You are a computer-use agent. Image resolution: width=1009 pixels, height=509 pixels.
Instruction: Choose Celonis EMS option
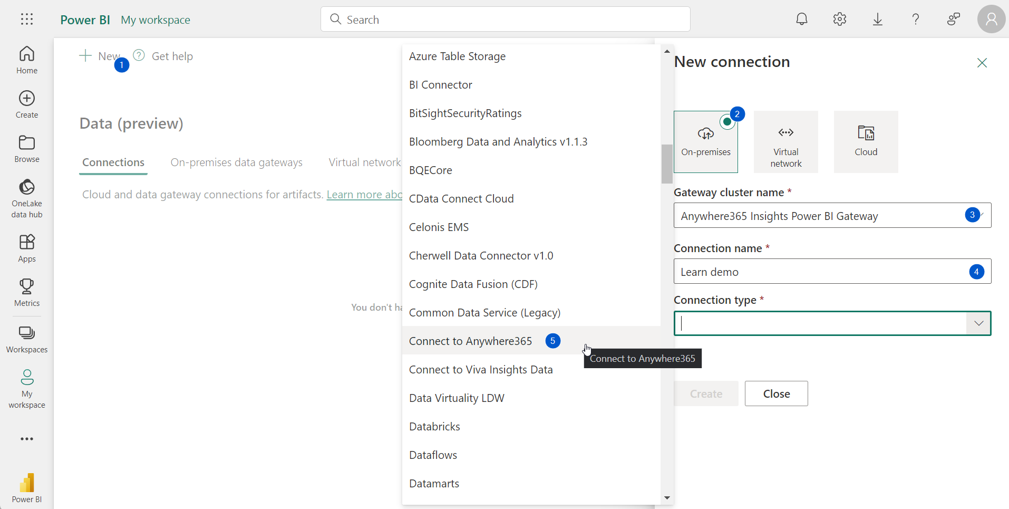[531, 227]
